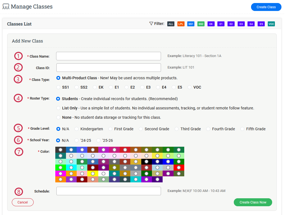Screen dimensions: 285x215
Task: Pick the bright red color swatch
Action: click(179, 167)
